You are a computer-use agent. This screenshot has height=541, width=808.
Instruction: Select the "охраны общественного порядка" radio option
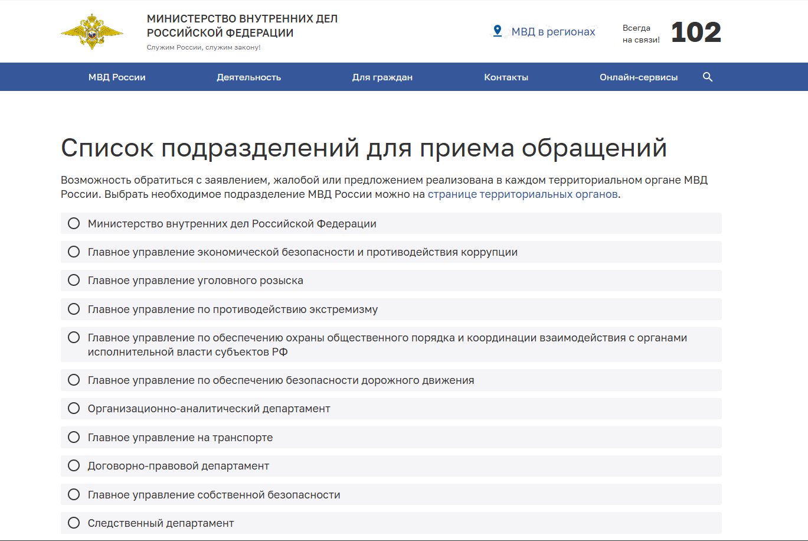pos(74,337)
